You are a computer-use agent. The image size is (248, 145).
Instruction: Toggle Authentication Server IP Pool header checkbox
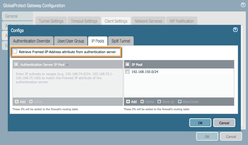coord(16,64)
